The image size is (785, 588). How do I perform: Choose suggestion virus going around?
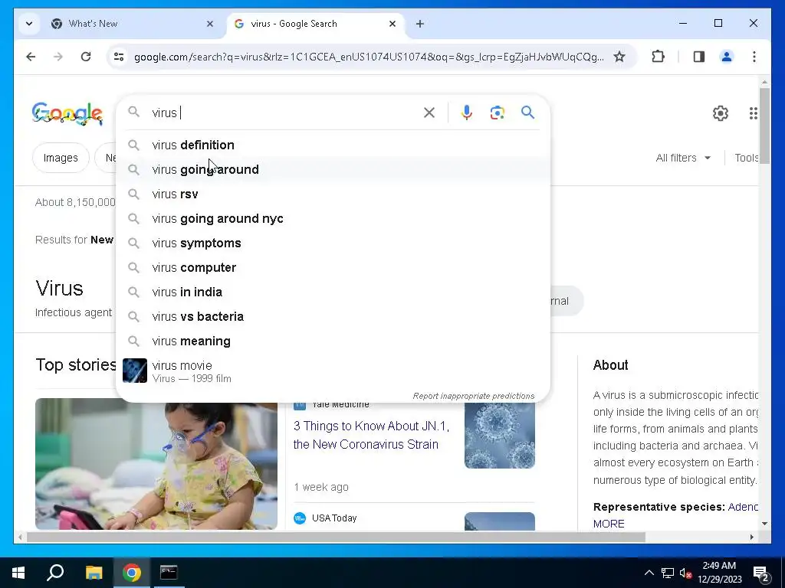pos(333,169)
